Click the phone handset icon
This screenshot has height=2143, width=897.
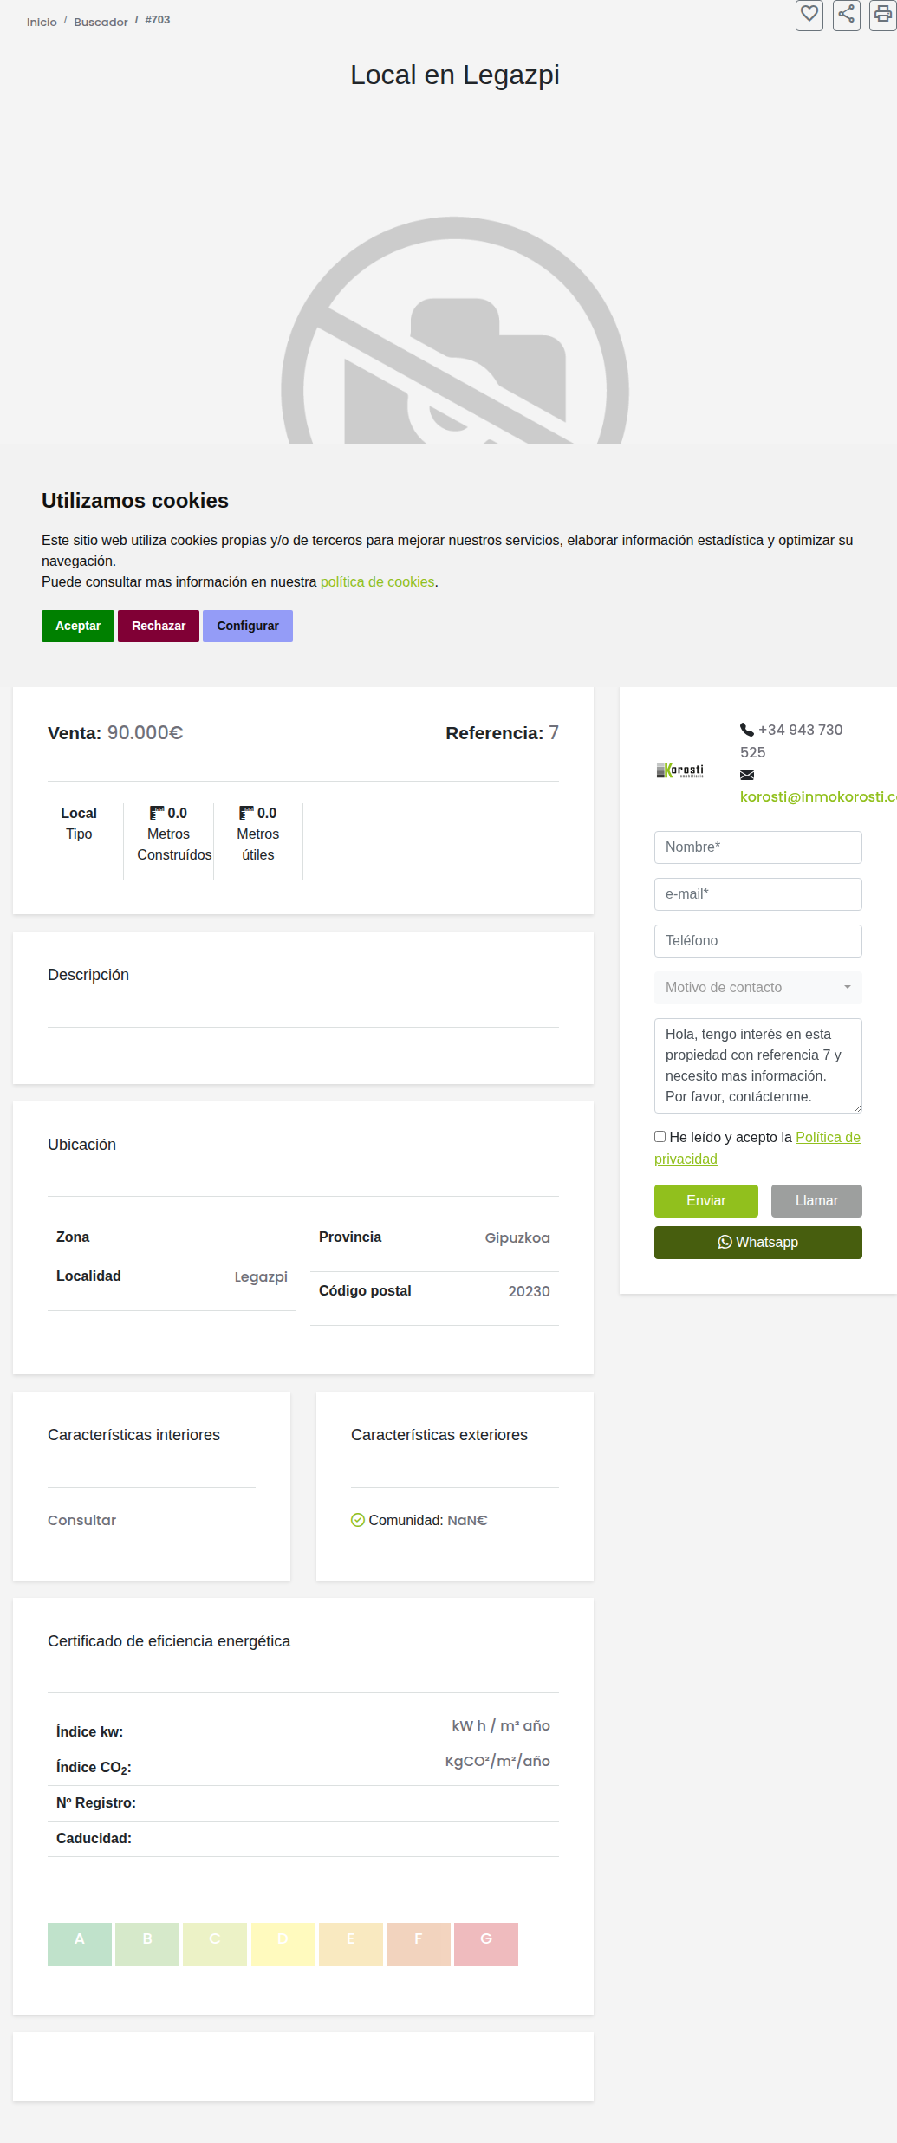click(x=747, y=730)
